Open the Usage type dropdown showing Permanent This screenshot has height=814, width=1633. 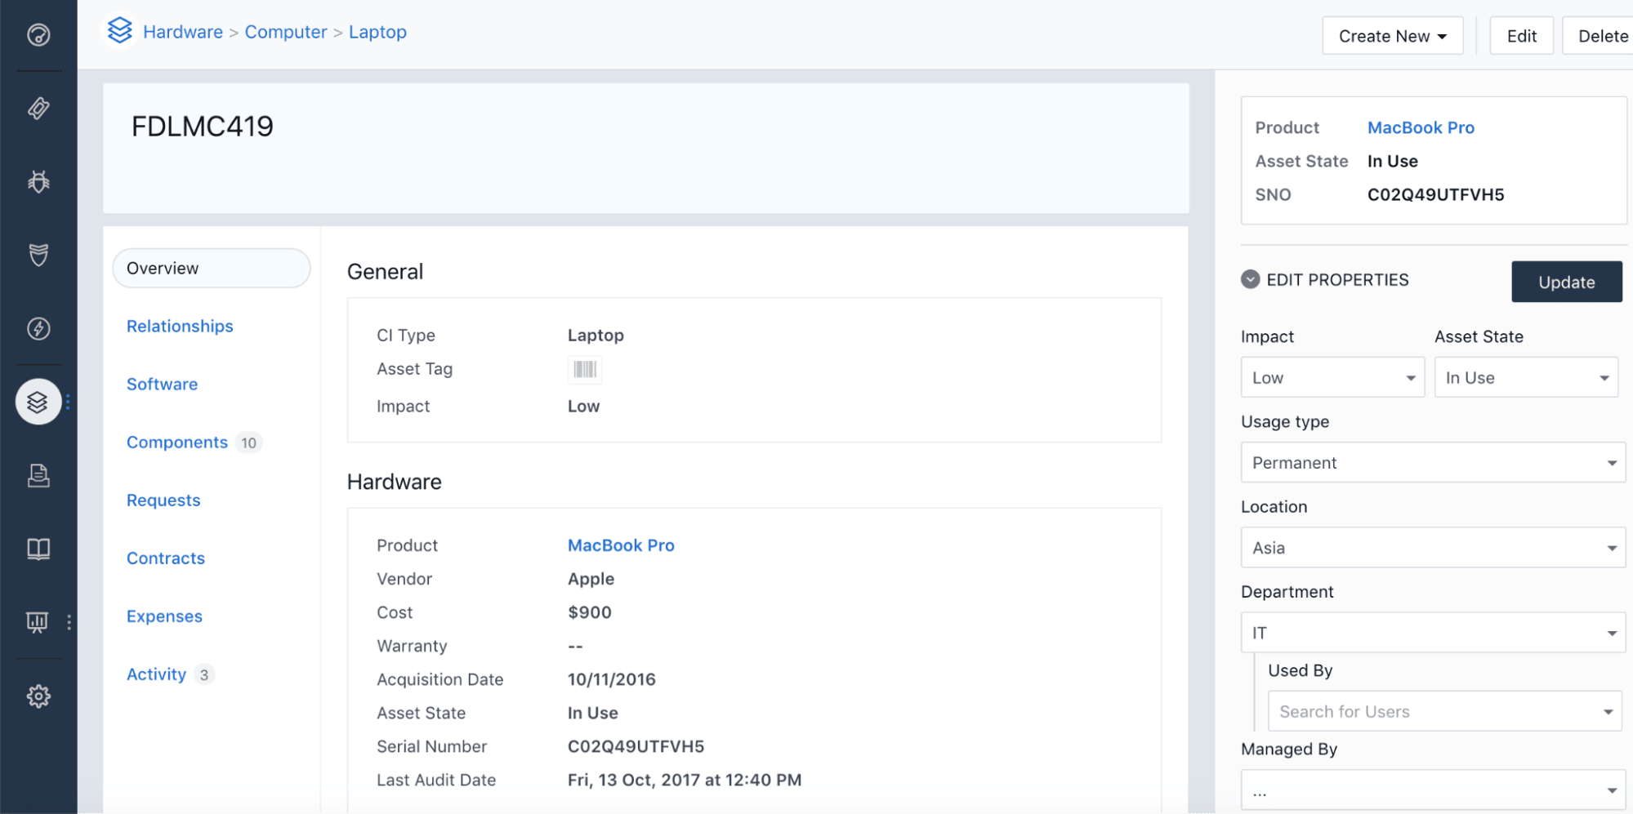pyautogui.click(x=1431, y=462)
